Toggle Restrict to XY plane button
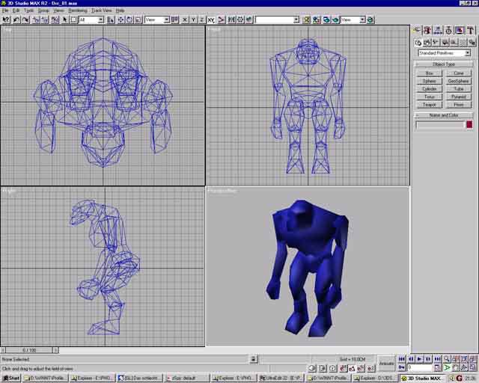This screenshot has width=479, height=383. [x=211, y=19]
